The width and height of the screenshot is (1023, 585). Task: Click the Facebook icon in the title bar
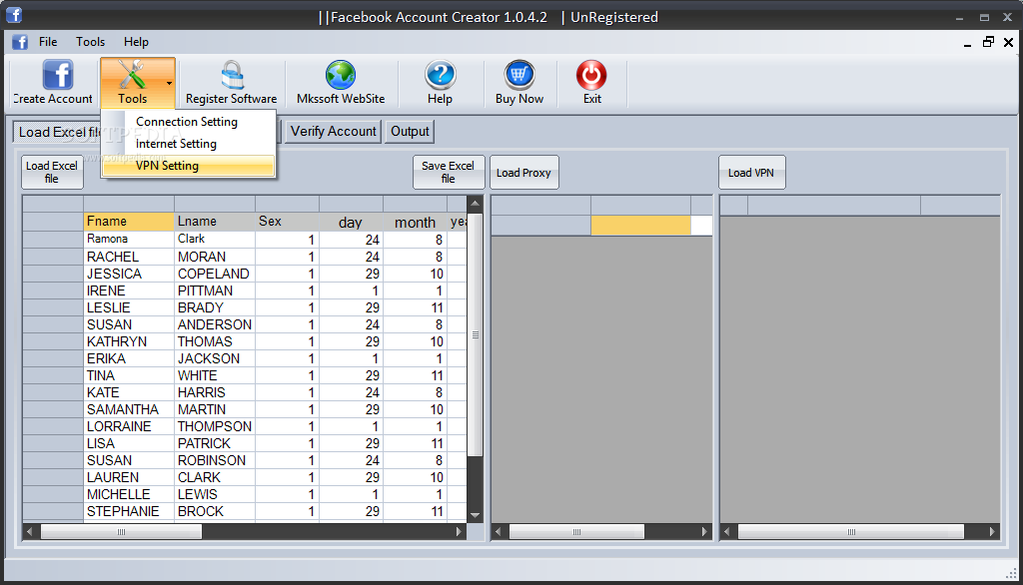[14, 14]
